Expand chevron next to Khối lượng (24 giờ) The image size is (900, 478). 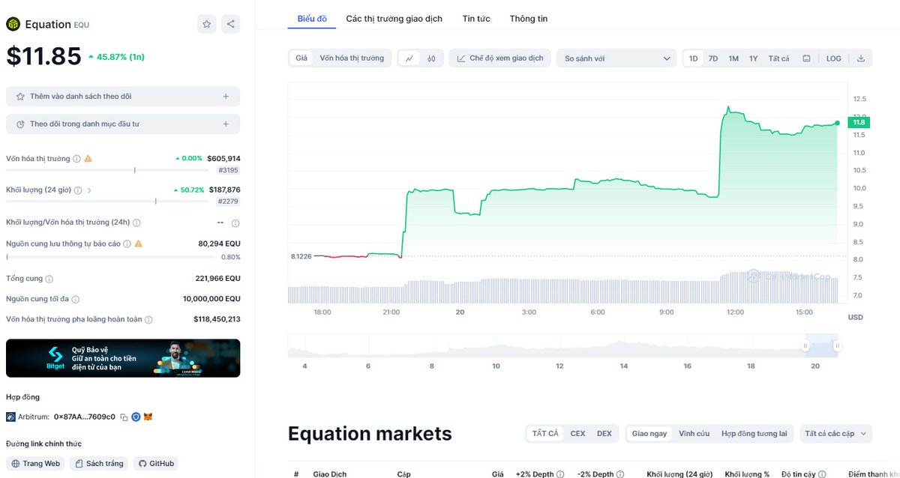pyautogui.click(x=90, y=190)
